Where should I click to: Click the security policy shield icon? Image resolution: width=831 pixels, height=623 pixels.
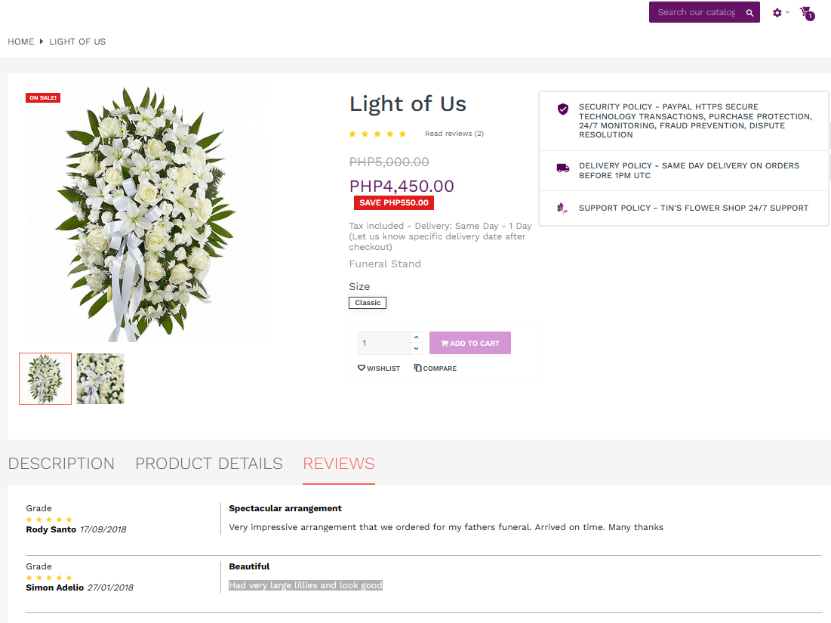pos(562,109)
